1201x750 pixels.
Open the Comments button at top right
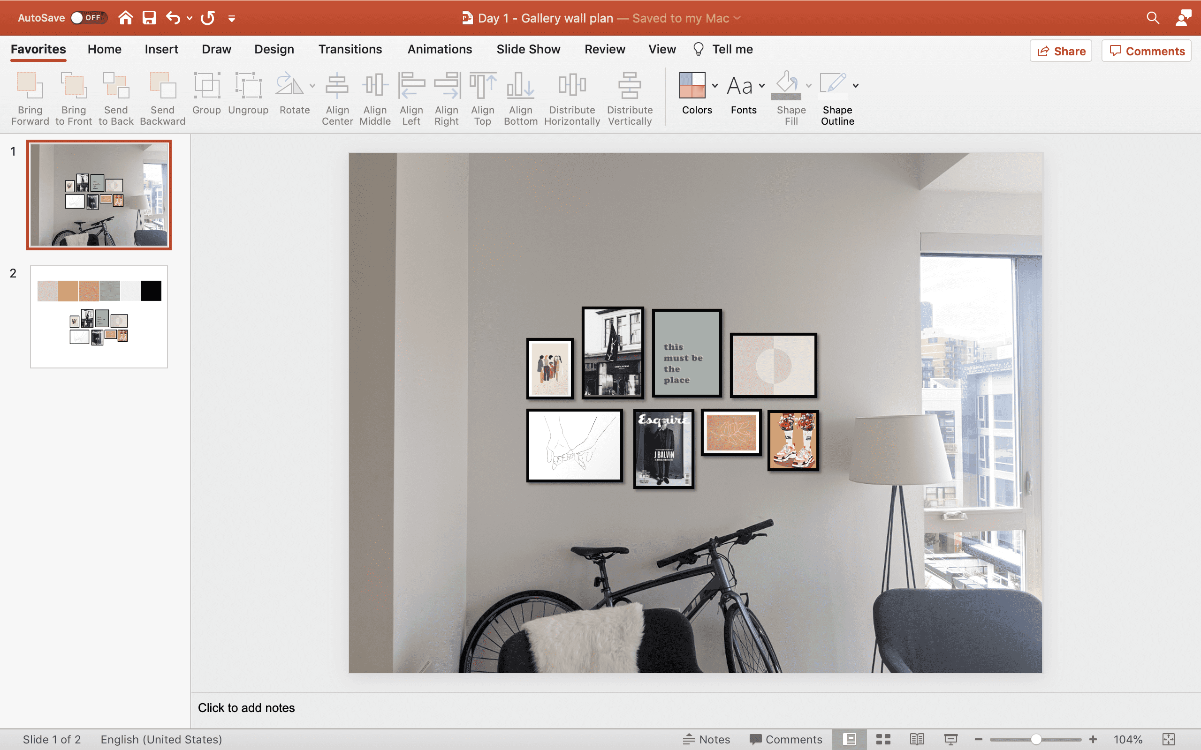pyautogui.click(x=1147, y=51)
